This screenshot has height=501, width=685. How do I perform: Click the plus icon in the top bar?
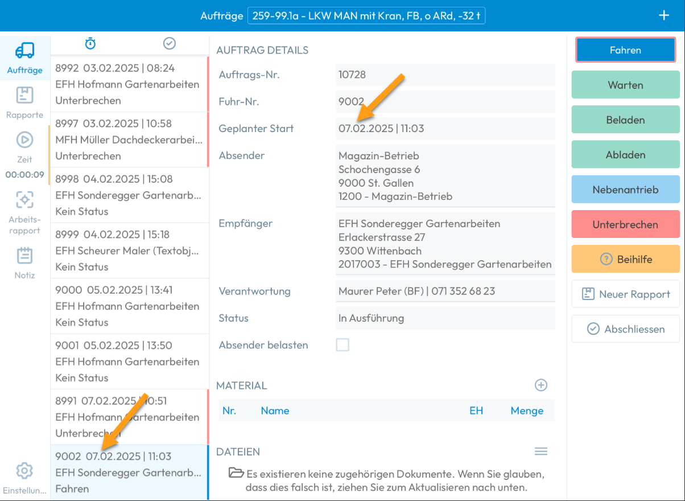663,15
